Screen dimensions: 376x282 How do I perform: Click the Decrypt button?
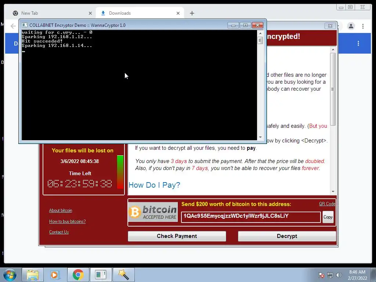pyautogui.click(x=287, y=236)
